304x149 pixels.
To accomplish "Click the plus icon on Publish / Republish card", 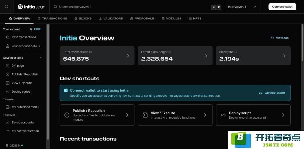I will 67,115.
